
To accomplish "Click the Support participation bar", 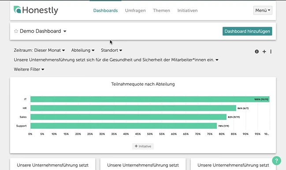I will (x=123, y=126).
